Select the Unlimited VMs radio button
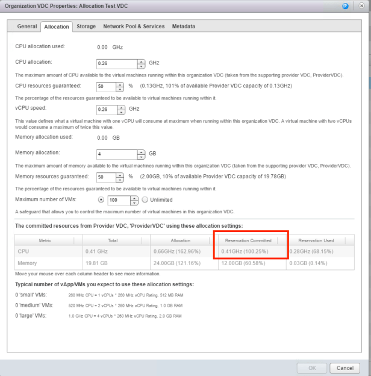The width and height of the screenshot is (371, 376). tap(145, 199)
